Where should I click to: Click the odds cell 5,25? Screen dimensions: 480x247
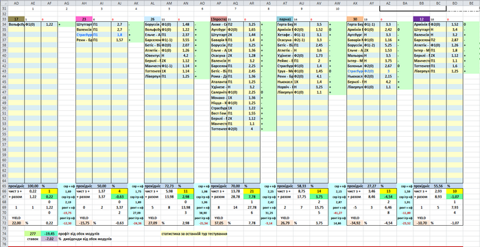click(388, 45)
